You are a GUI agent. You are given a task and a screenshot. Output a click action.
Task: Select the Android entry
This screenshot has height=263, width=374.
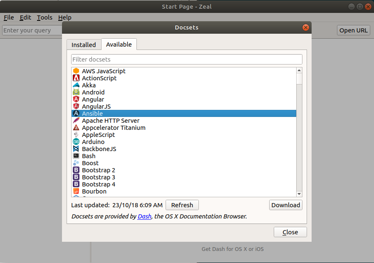pos(183,92)
